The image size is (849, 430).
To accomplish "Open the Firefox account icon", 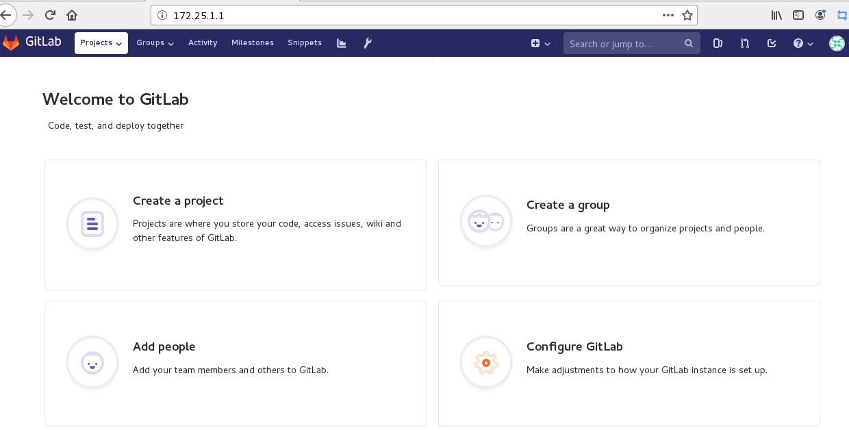I will point(820,14).
